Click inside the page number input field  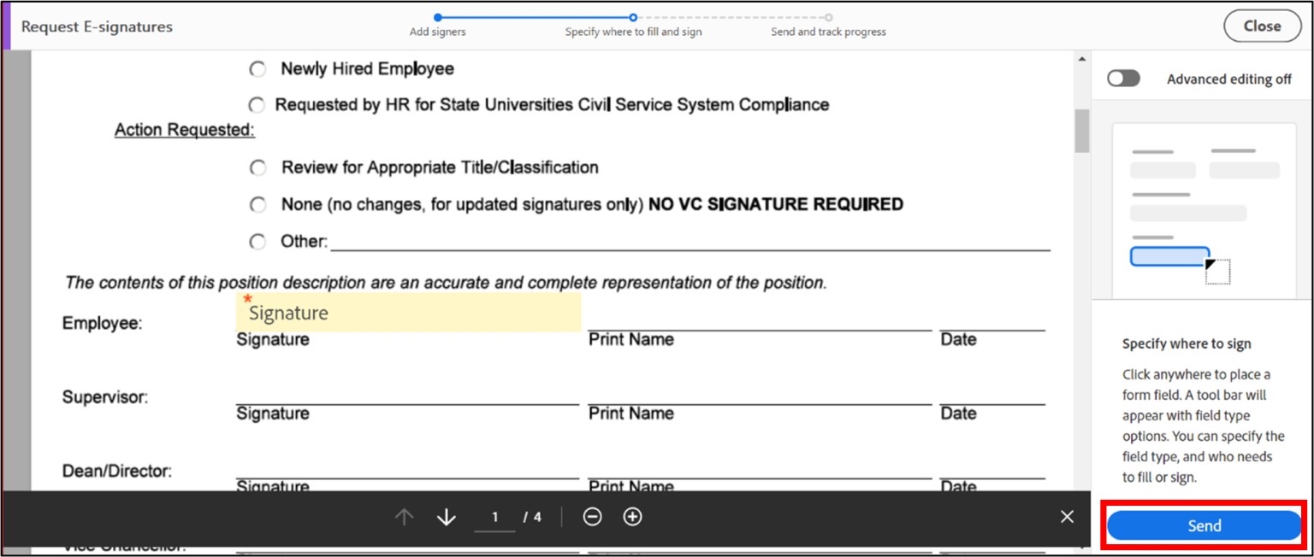494,516
